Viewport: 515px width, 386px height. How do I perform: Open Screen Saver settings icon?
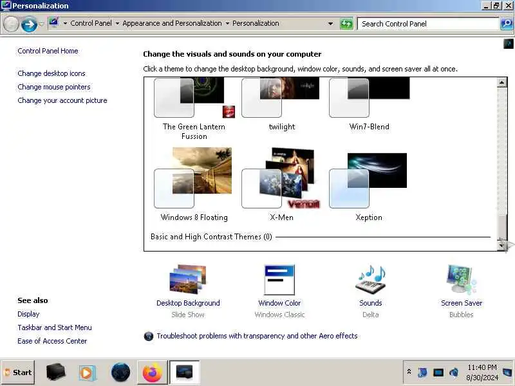pos(461,279)
